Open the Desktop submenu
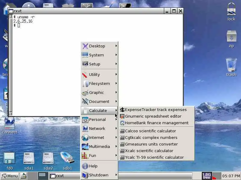 pyautogui.click(x=99, y=46)
